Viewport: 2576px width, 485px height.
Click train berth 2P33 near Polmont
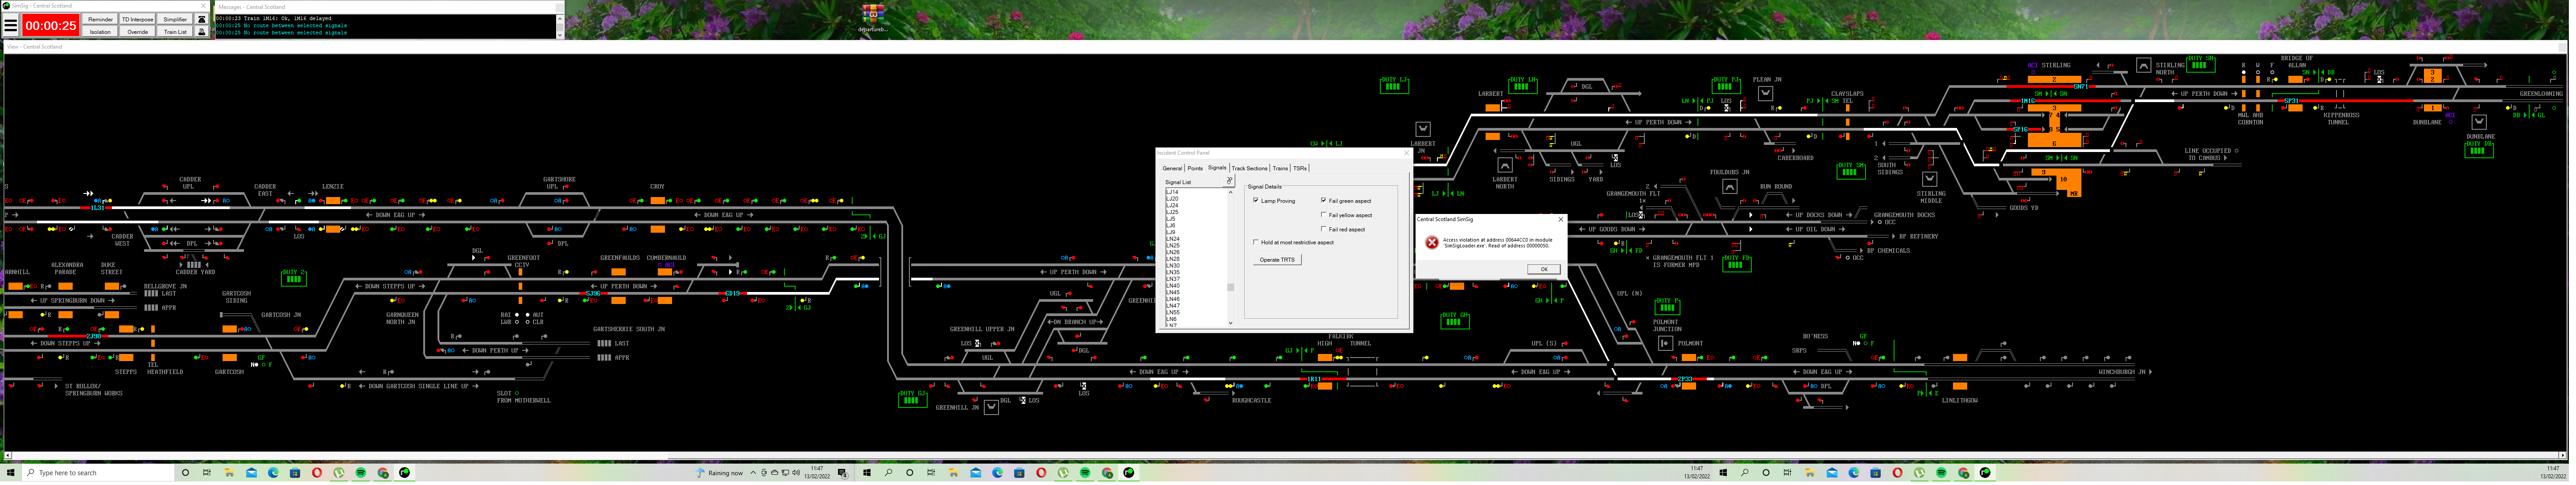tap(1685, 379)
